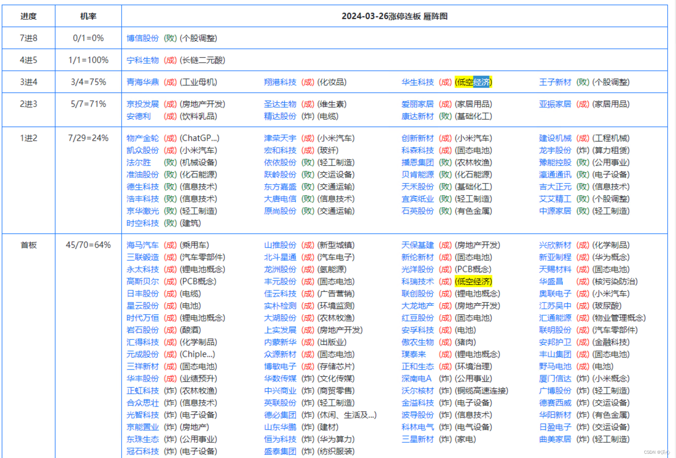Click the 进度 column header
Viewport: 676px width, 458px height.
click(29, 16)
